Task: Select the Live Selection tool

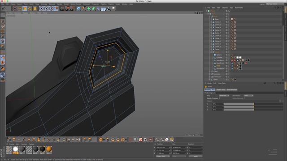Action: pos(15,8)
